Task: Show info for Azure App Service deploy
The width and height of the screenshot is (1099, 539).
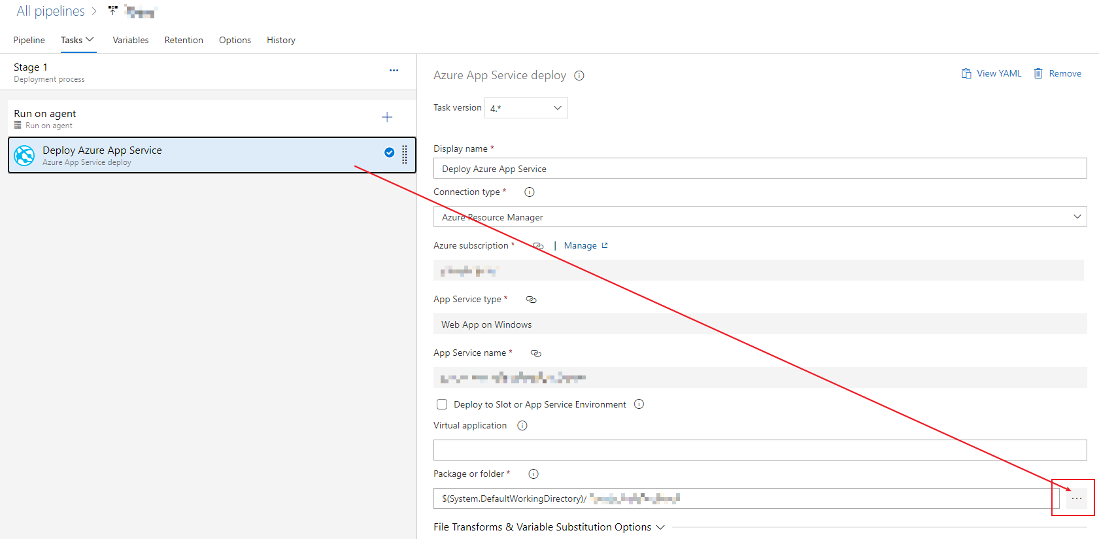Action: click(x=579, y=75)
